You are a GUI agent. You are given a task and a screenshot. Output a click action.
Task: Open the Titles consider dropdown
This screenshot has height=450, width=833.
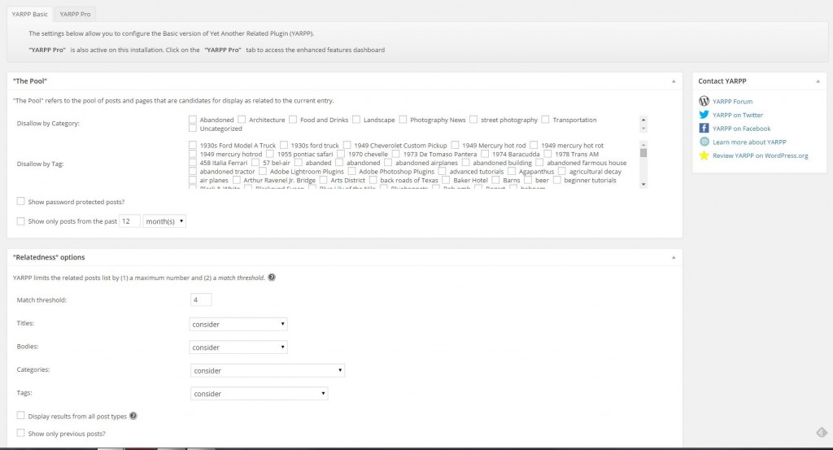coord(238,324)
